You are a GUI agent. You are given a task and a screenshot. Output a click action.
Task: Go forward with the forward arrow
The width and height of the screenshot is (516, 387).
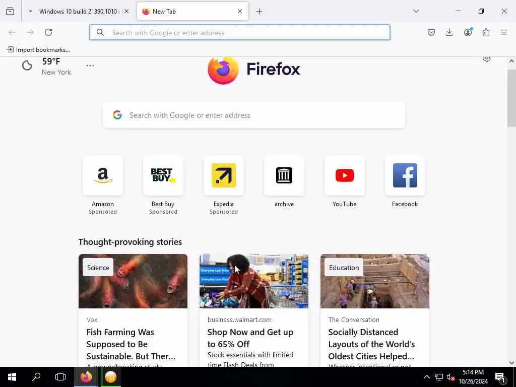pos(30,32)
